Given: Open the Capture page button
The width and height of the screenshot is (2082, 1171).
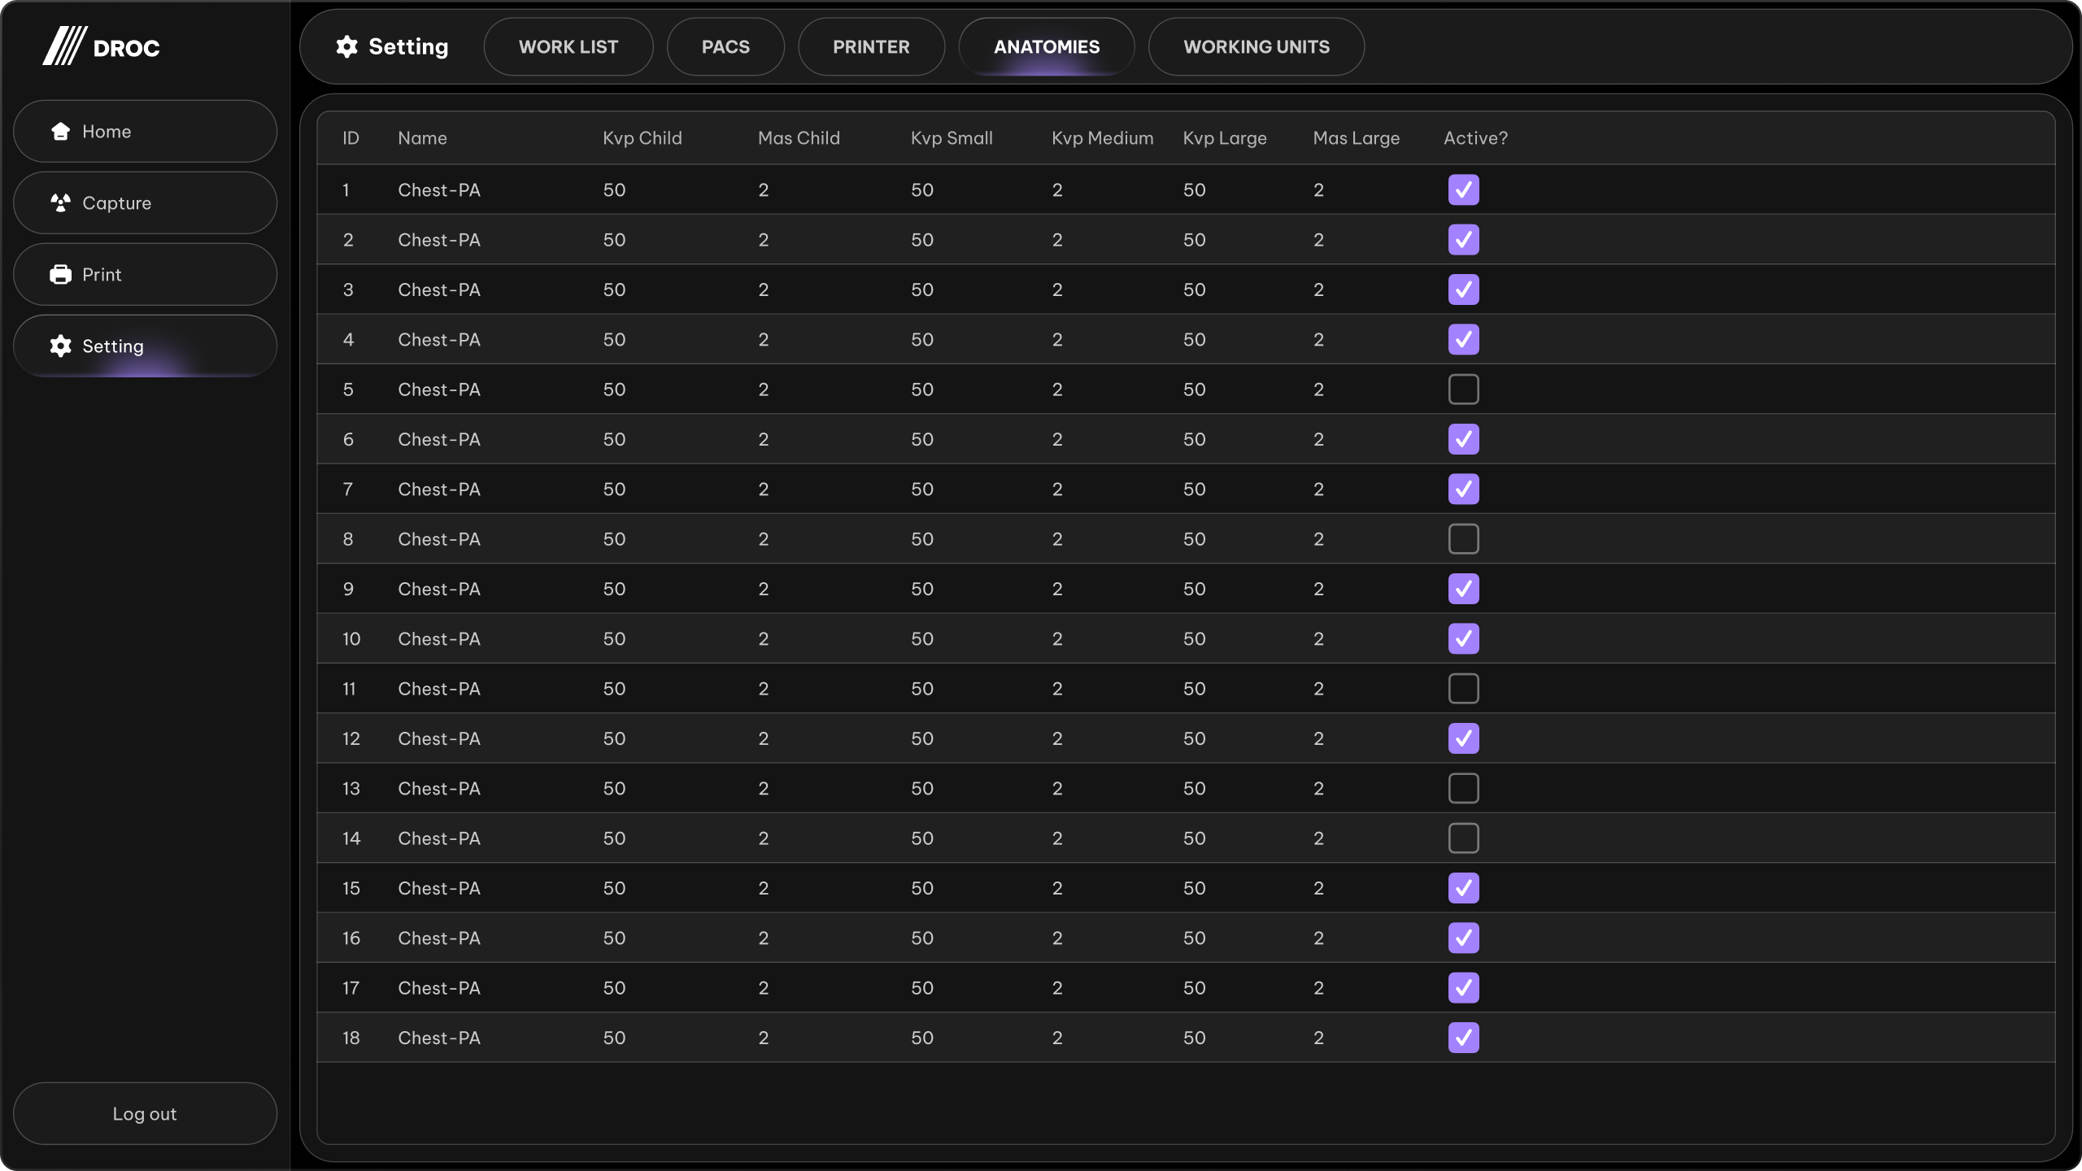Looking at the screenshot, I should pyautogui.click(x=145, y=203).
